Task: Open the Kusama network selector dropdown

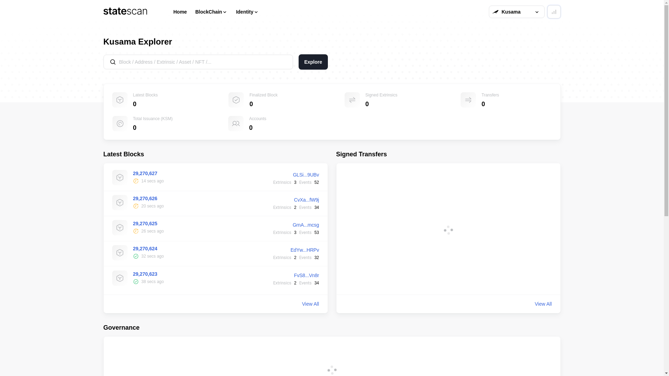Action: tap(516, 12)
